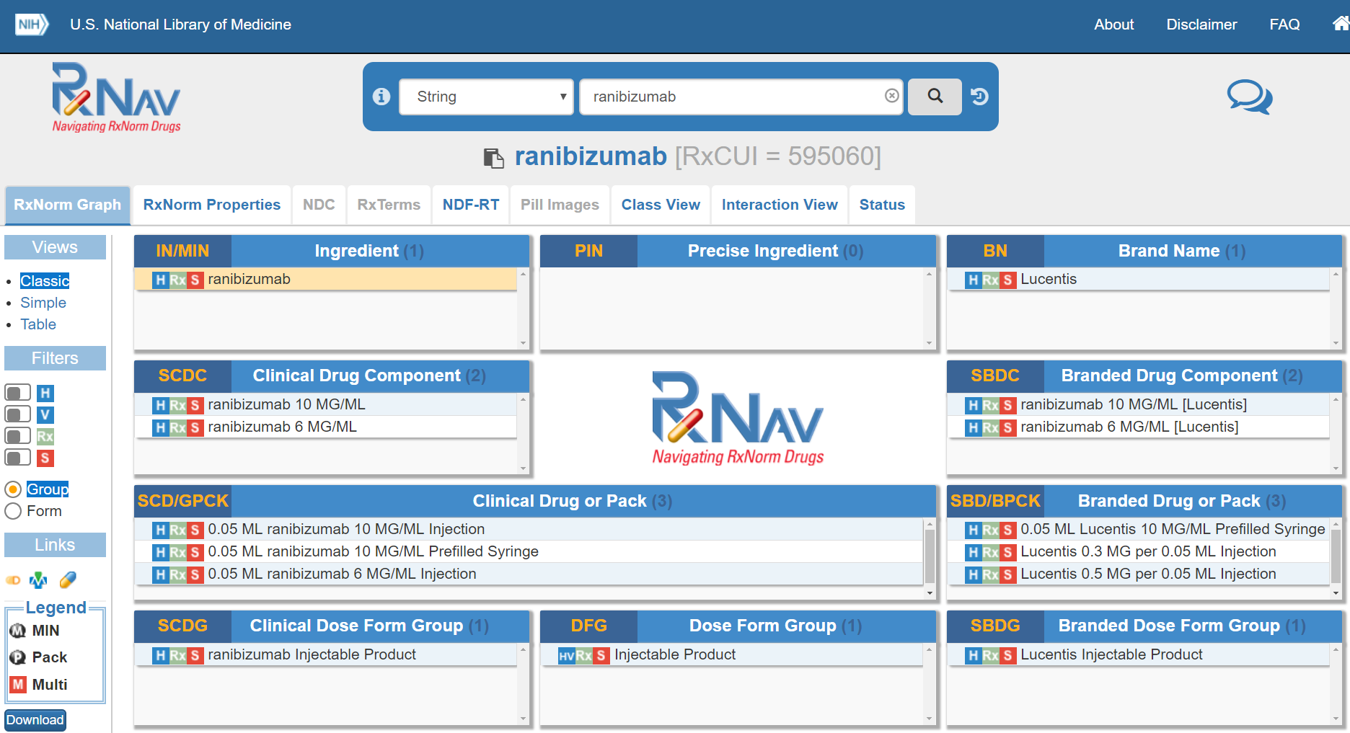1350x733 pixels.
Task: Open the pill link icon under Links
Action: coord(13,580)
